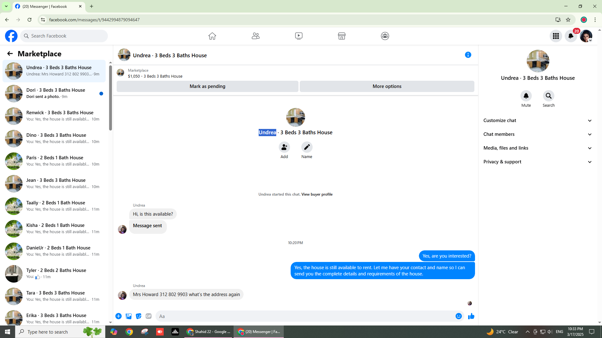The image size is (602, 338).
Task: Select Messenger Facebook browser tab
Action: pos(49,6)
